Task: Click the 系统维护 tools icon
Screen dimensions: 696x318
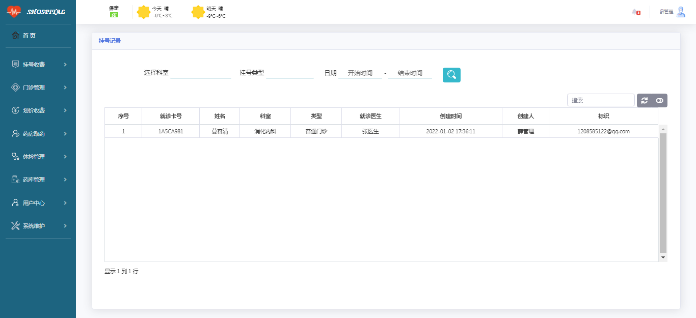Action: coord(15,226)
